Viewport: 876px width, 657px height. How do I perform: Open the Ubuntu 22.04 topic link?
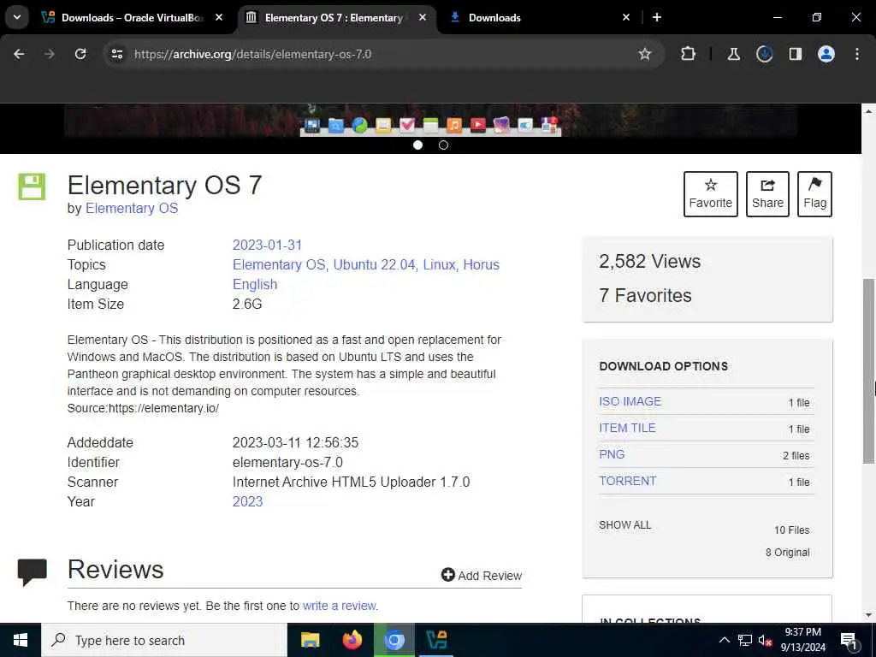pyautogui.click(x=375, y=265)
